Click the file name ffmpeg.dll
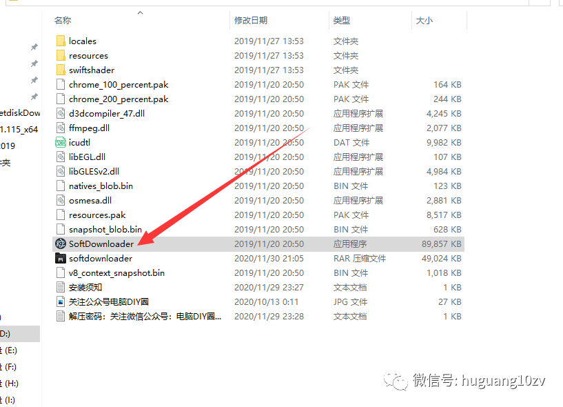 point(89,128)
